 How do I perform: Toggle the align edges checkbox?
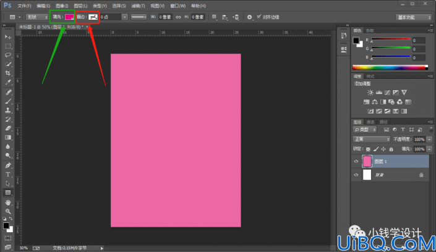(259, 17)
